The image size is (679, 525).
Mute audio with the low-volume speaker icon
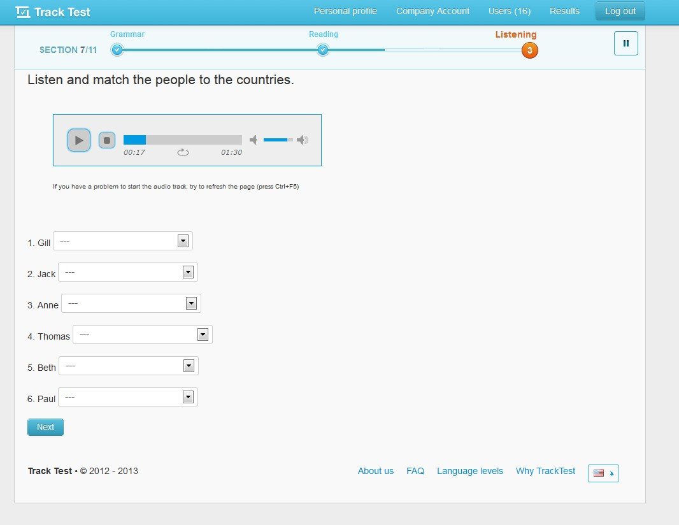pyautogui.click(x=254, y=140)
